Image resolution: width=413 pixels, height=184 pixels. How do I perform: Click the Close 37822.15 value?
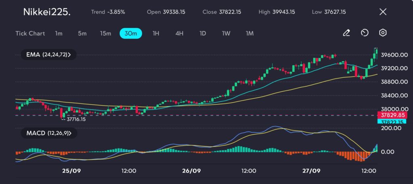(222, 12)
